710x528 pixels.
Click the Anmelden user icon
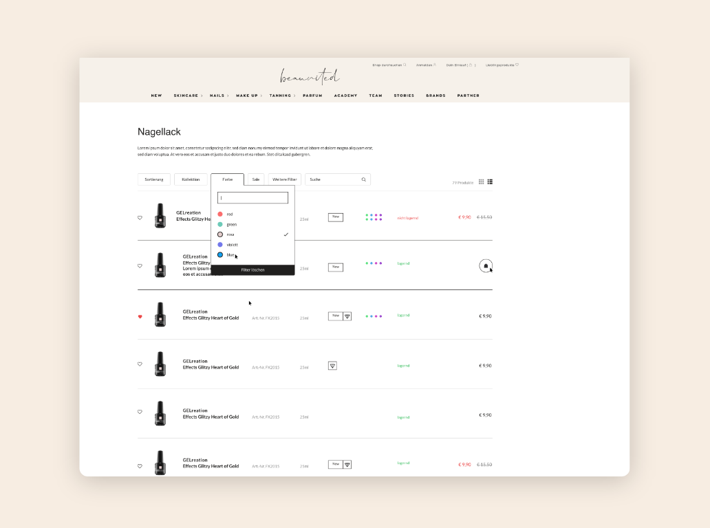coord(435,65)
